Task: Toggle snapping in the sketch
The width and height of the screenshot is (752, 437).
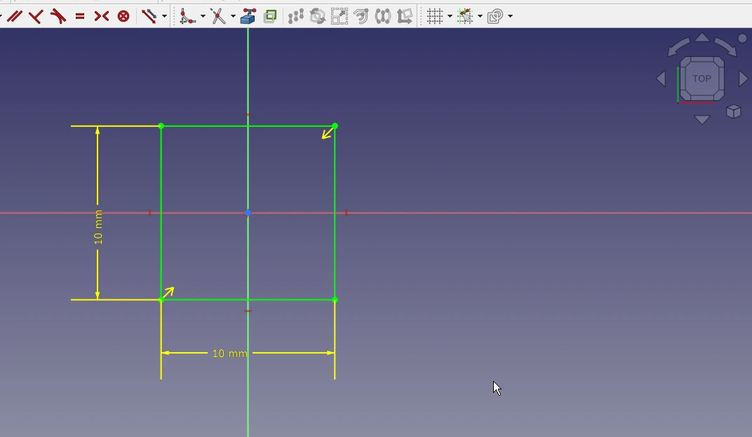Action: click(464, 16)
